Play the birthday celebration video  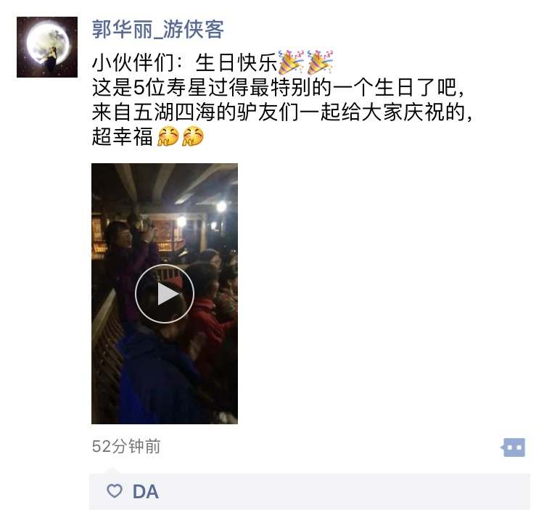click(165, 294)
